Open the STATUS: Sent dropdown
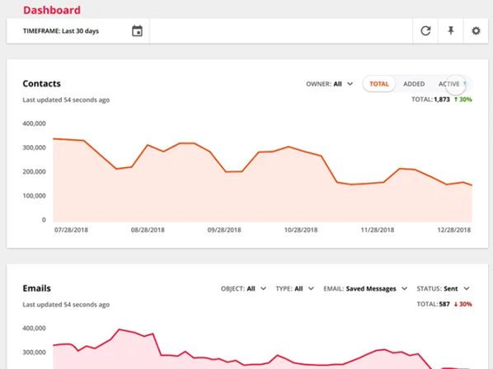Screen dimensions: 493x369 tap(443, 288)
